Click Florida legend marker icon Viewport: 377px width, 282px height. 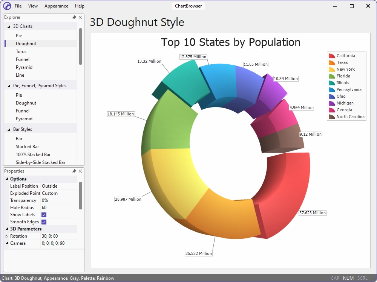[332, 76]
